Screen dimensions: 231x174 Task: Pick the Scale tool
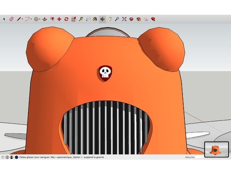(74, 19)
